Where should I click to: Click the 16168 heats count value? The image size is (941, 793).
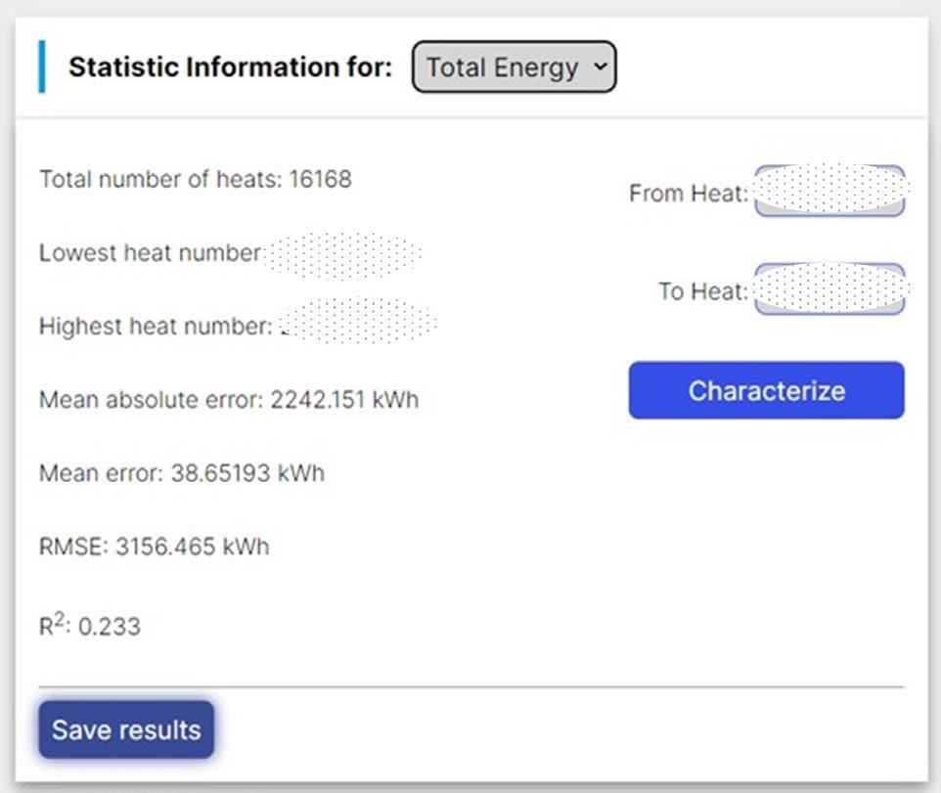pos(320,180)
